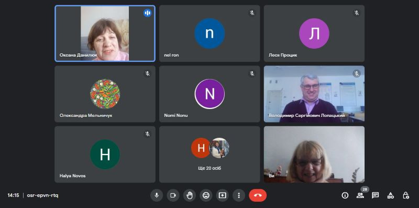Select Володимир Сергійович Лопацький's video tile
This screenshot has height=208, width=419.
pyautogui.click(x=314, y=94)
